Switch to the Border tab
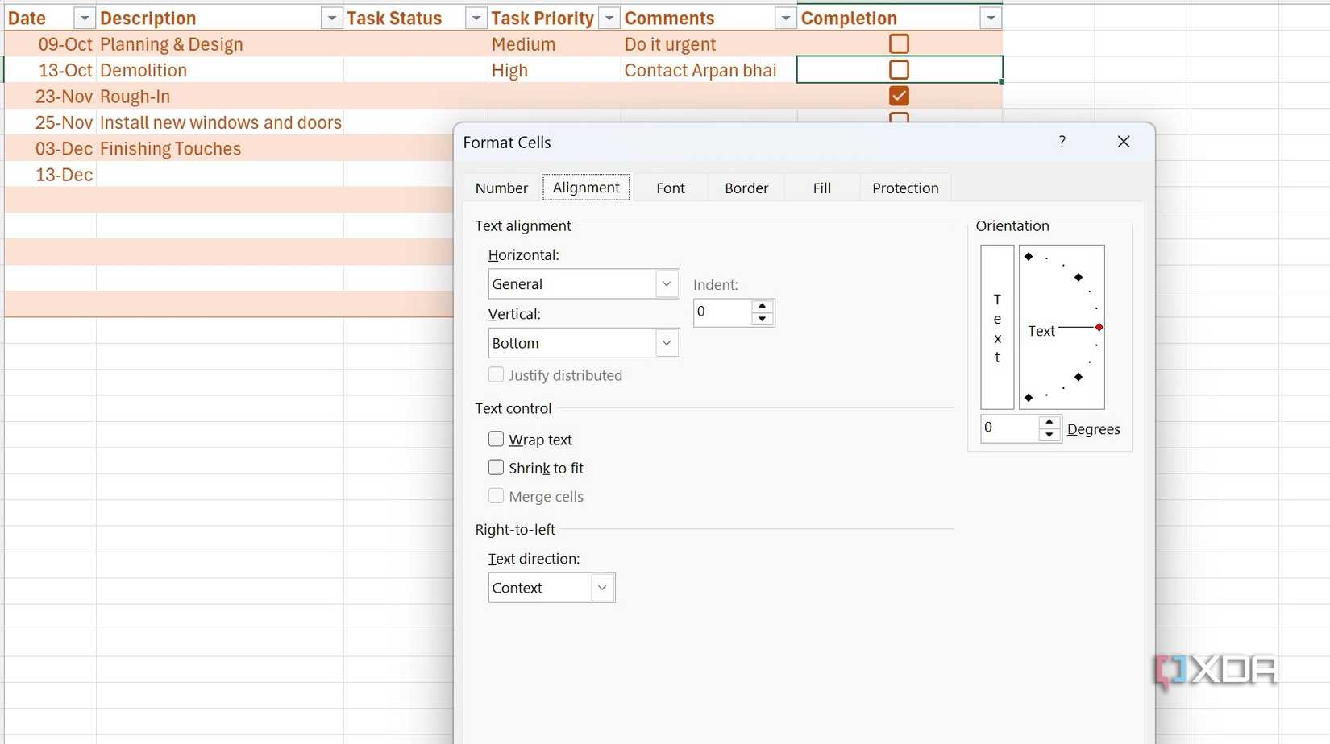Screen dimensions: 1330x744 click(x=746, y=187)
